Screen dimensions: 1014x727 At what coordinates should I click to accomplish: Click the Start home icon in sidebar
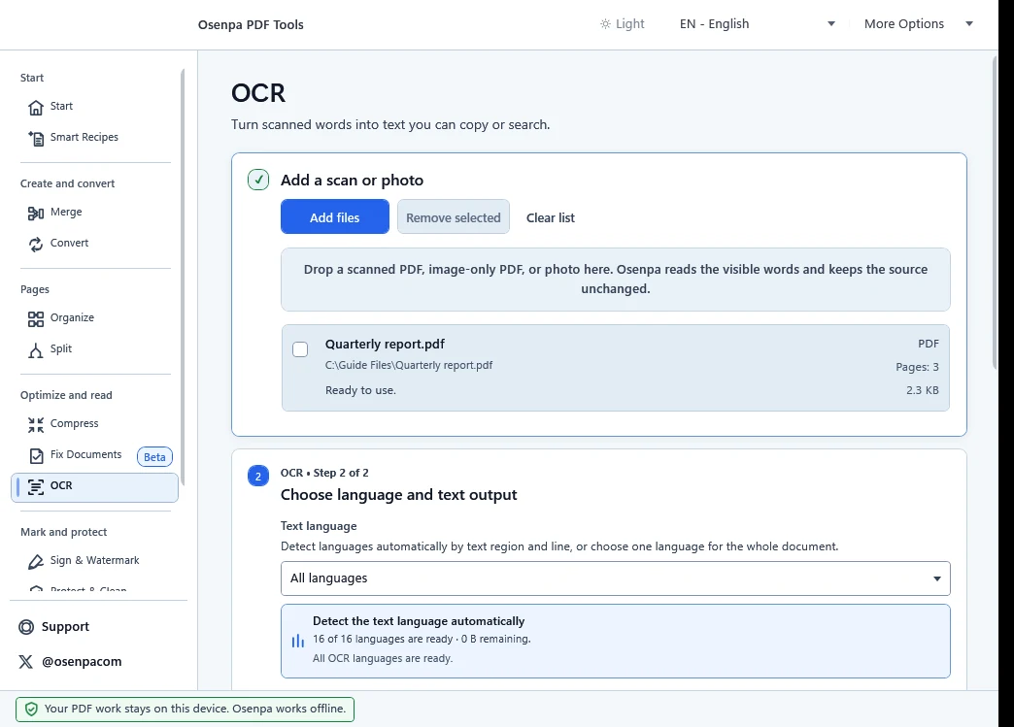(36, 108)
